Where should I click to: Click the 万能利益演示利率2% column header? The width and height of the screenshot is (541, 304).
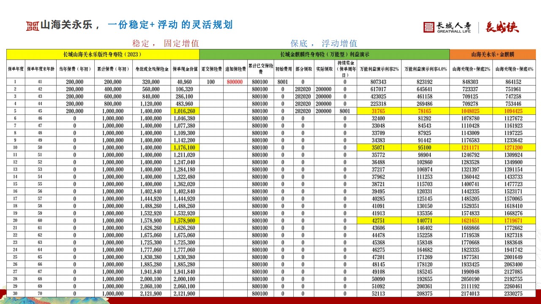pos(379,68)
